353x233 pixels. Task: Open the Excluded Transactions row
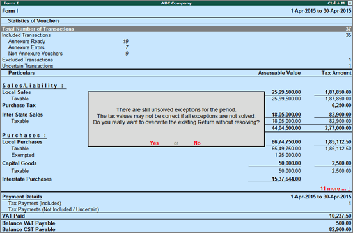176,60
